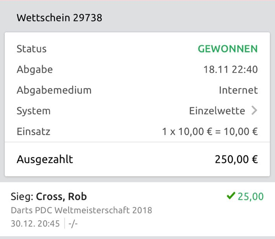
Task: Open Darts PDC Weltmeisterschaft 2018 event
Action: coord(81,211)
